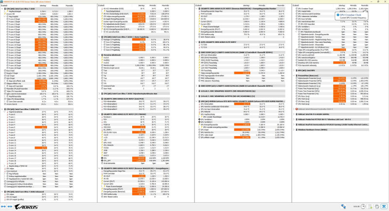This screenshot has height=211, width=389.
Task: Click Jelenlegi header above Renesas Monitor group
Action: [246, 5]
